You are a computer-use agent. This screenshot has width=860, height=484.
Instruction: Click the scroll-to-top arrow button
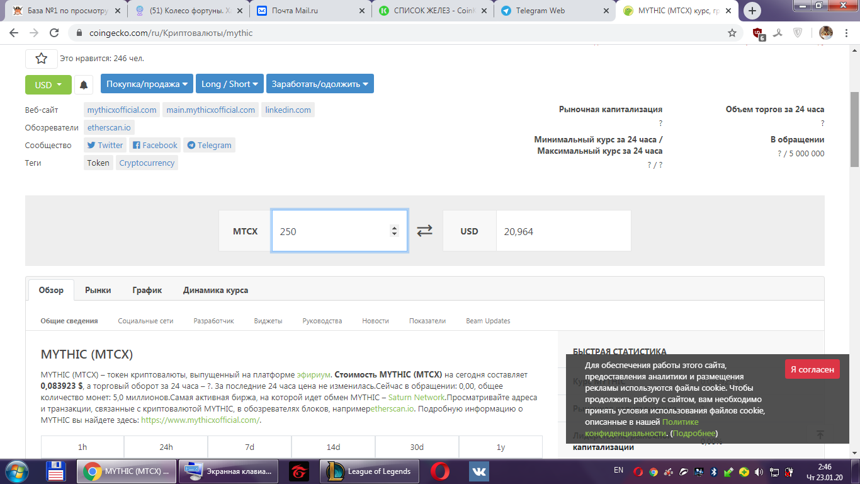coord(820,435)
